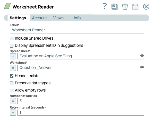Image resolution: width=153 pixels, height=126 pixels.
Task: Click the pop-out window icon
Action: [115, 7]
